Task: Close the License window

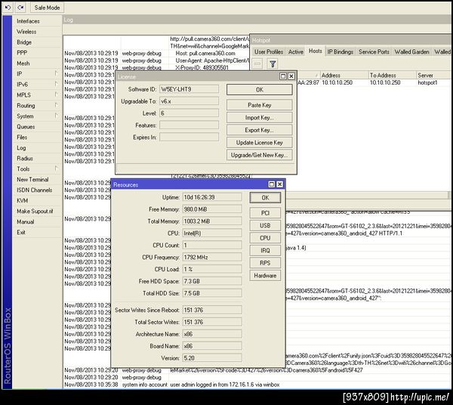Action: [x=291, y=76]
